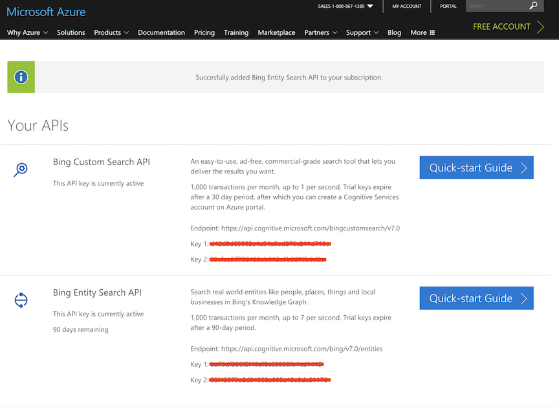Click the Bing Custom Search API title
Screen dimensions: 559x407
point(102,162)
